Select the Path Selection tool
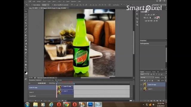191x107 pixels. (x=26, y=59)
